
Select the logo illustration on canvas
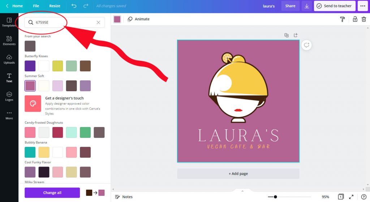238,88
